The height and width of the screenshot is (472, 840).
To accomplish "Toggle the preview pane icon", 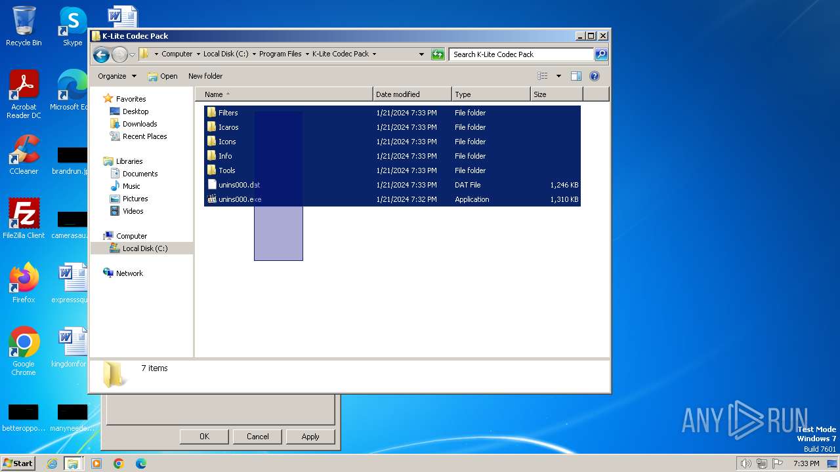I will click(576, 76).
